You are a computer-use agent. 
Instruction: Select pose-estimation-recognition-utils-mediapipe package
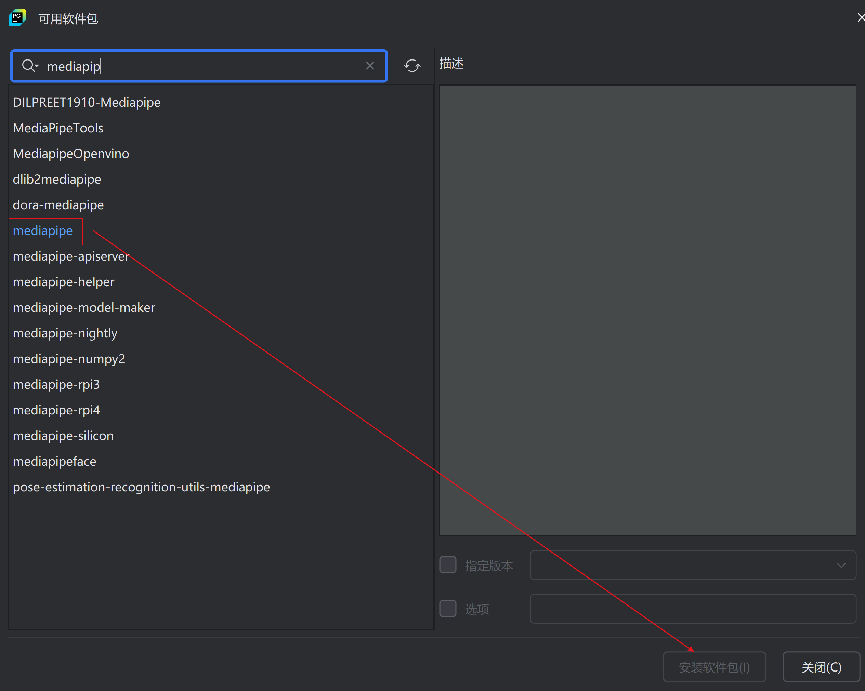pyautogui.click(x=141, y=487)
